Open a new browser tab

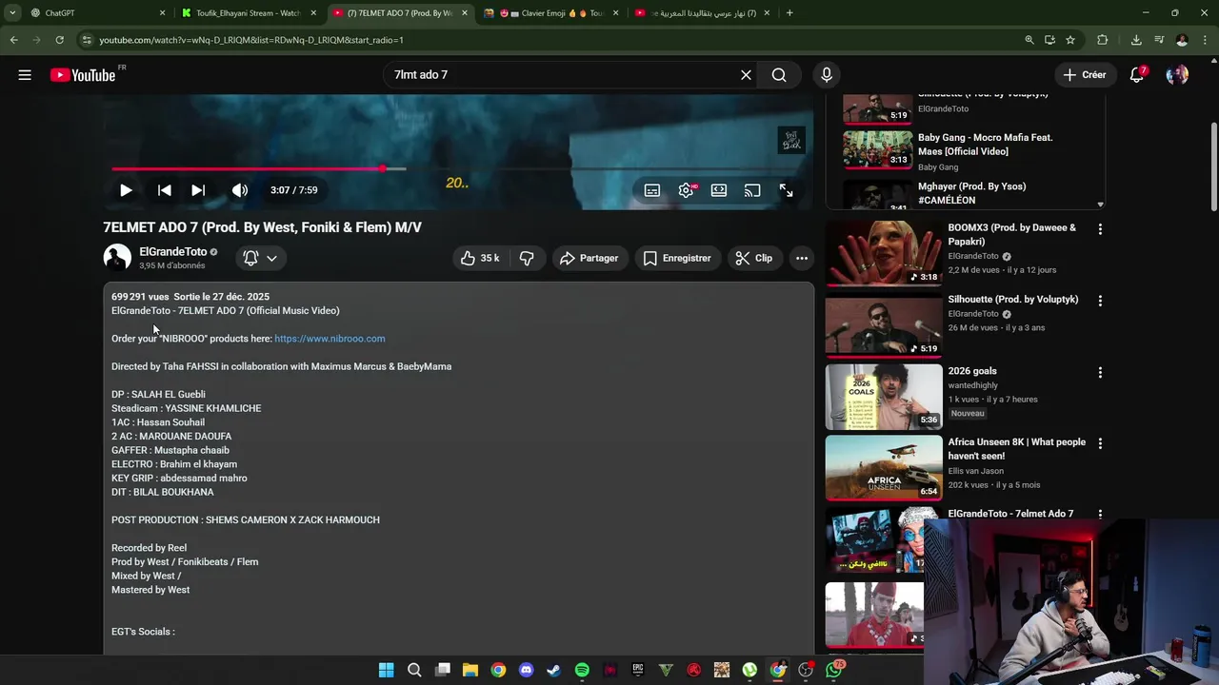point(789,13)
